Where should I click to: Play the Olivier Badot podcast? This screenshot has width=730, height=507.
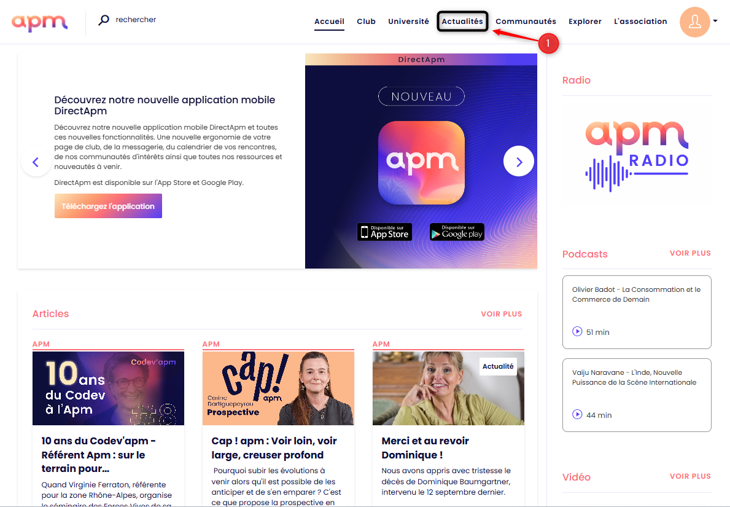coord(577,331)
